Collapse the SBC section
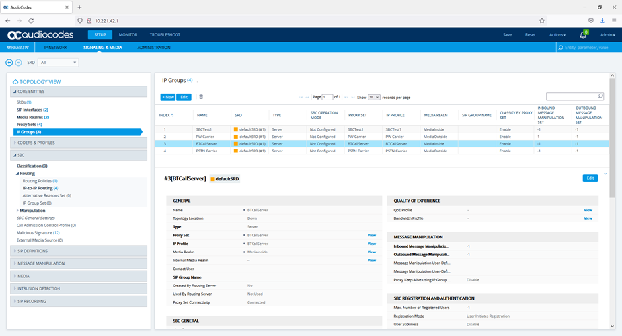Image resolution: width=622 pixels, height=336 pixels. pyautogui.click(x=79, y=155)
